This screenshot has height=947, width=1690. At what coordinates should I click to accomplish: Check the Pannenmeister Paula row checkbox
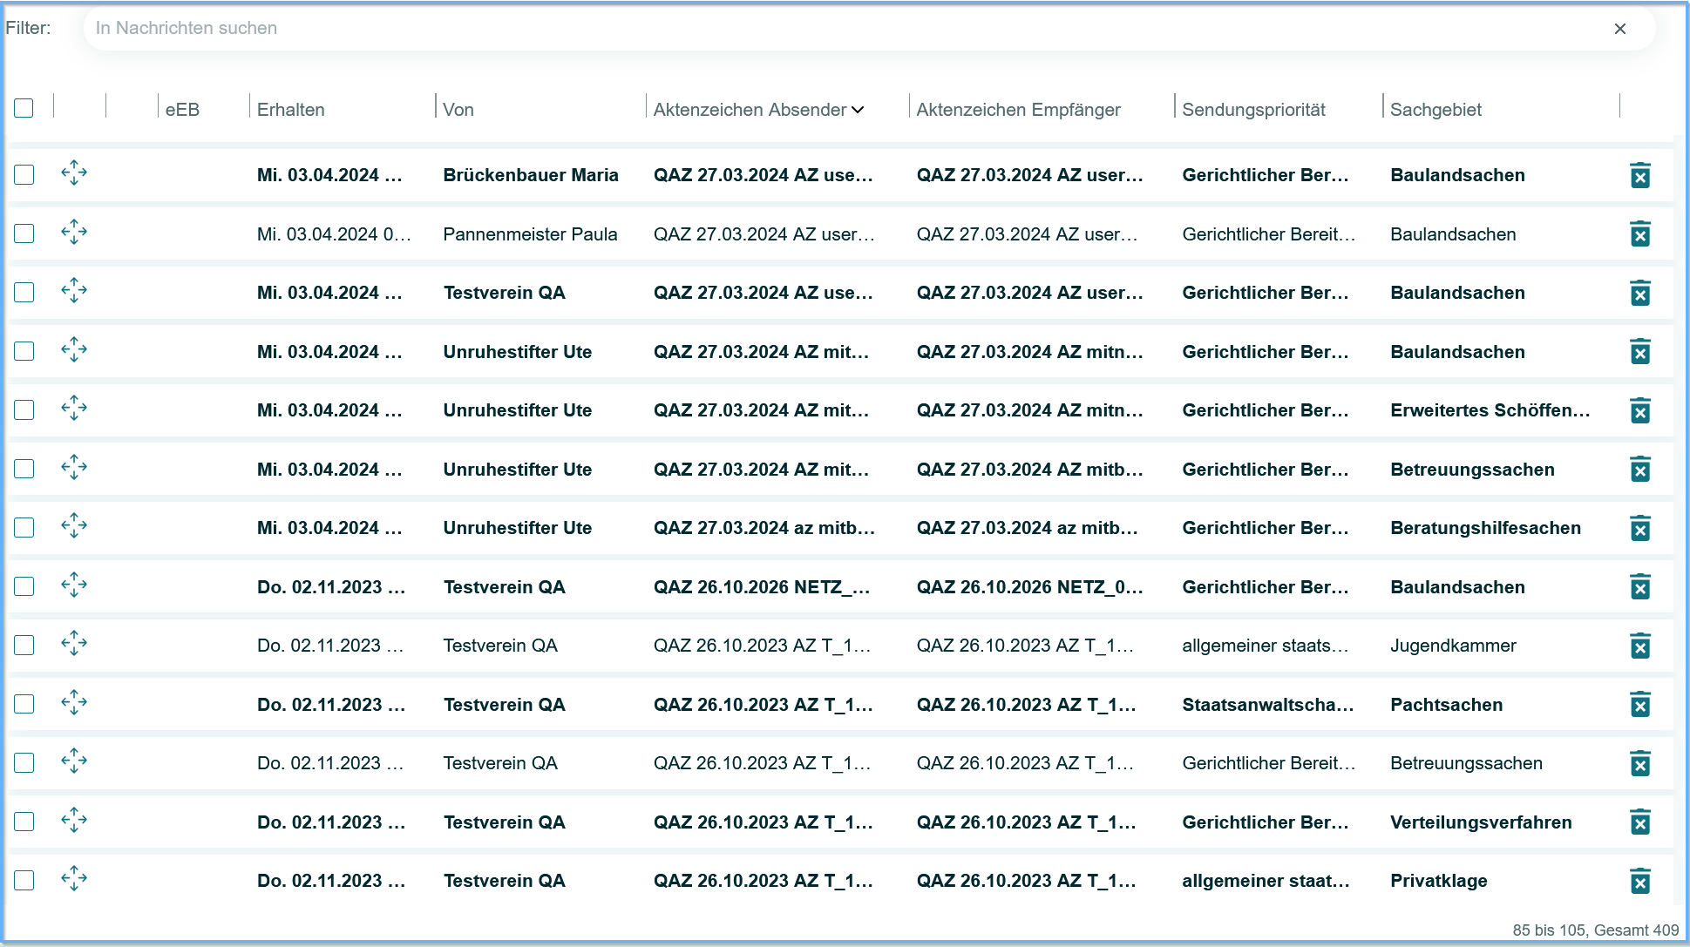coord(24,233)
